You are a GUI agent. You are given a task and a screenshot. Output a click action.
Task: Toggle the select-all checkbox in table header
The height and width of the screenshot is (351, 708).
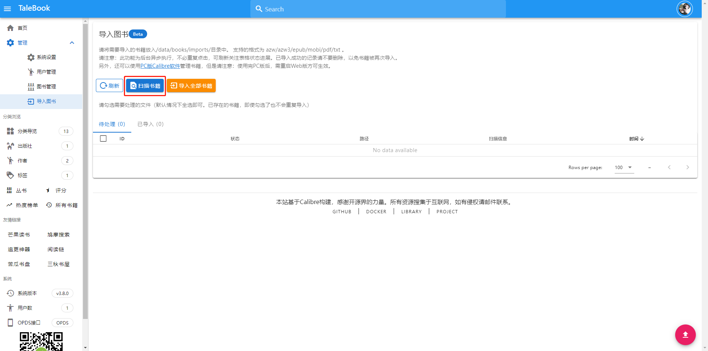coord(103,138)
